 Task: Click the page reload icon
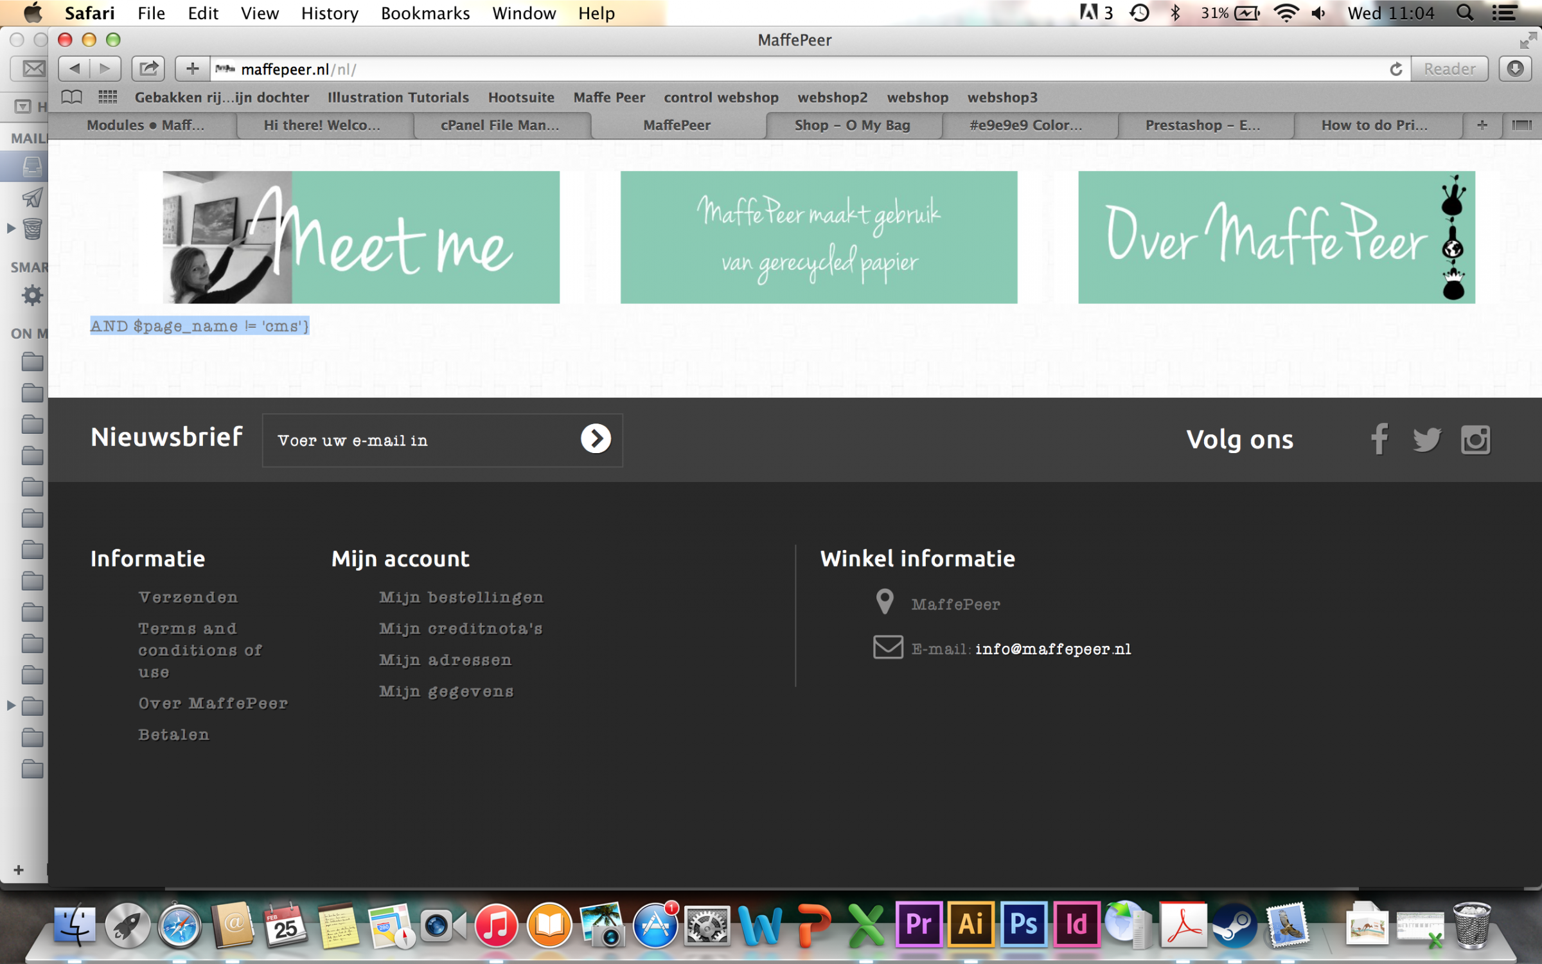[1396, 69]
